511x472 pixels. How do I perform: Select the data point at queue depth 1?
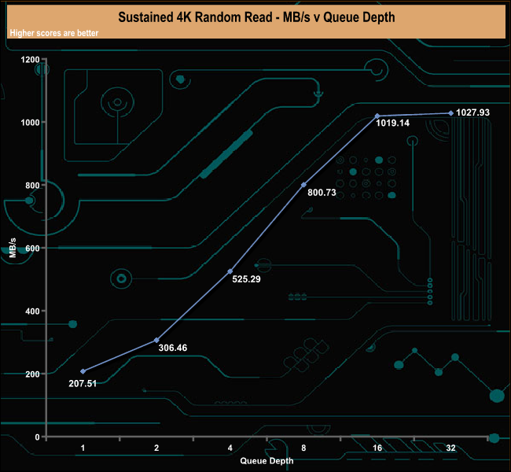click(x=83, y=371)
